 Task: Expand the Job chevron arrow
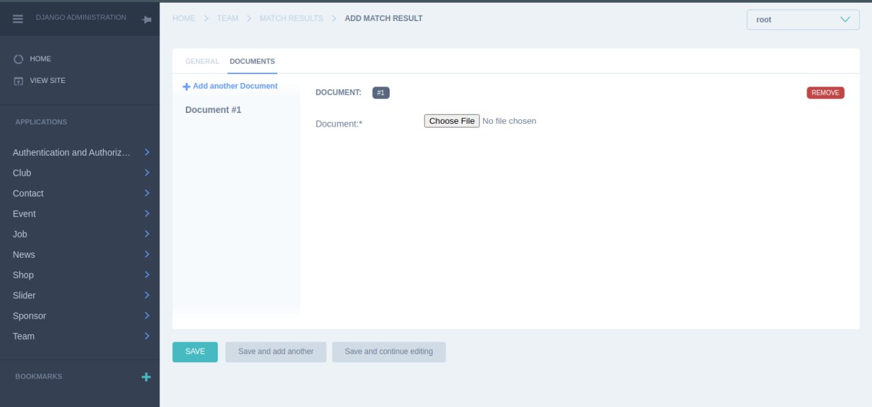(x=147, y=234)
